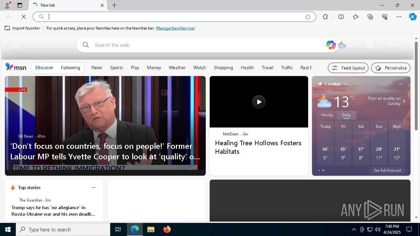Switch to second weather card page dot

pos(323,170)
